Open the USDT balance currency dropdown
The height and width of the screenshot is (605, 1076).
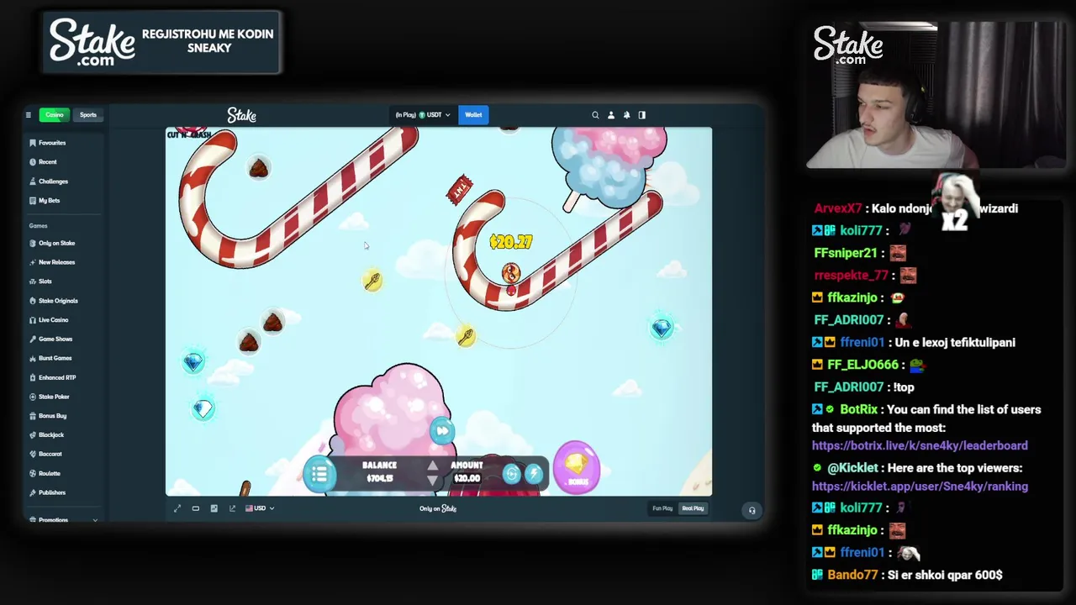tap(423, 115)
